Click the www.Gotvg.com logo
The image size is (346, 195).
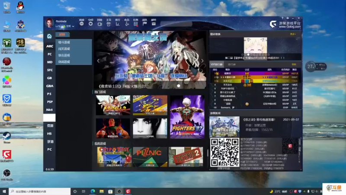285,24
